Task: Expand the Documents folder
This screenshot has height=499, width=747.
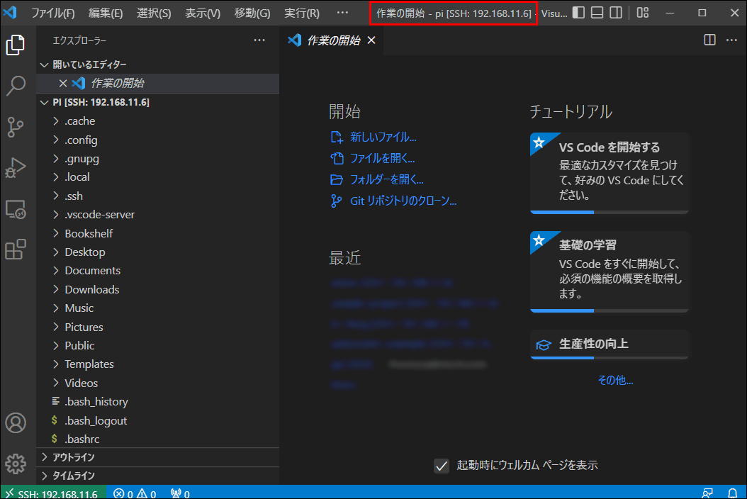Action: coord(157,271)
